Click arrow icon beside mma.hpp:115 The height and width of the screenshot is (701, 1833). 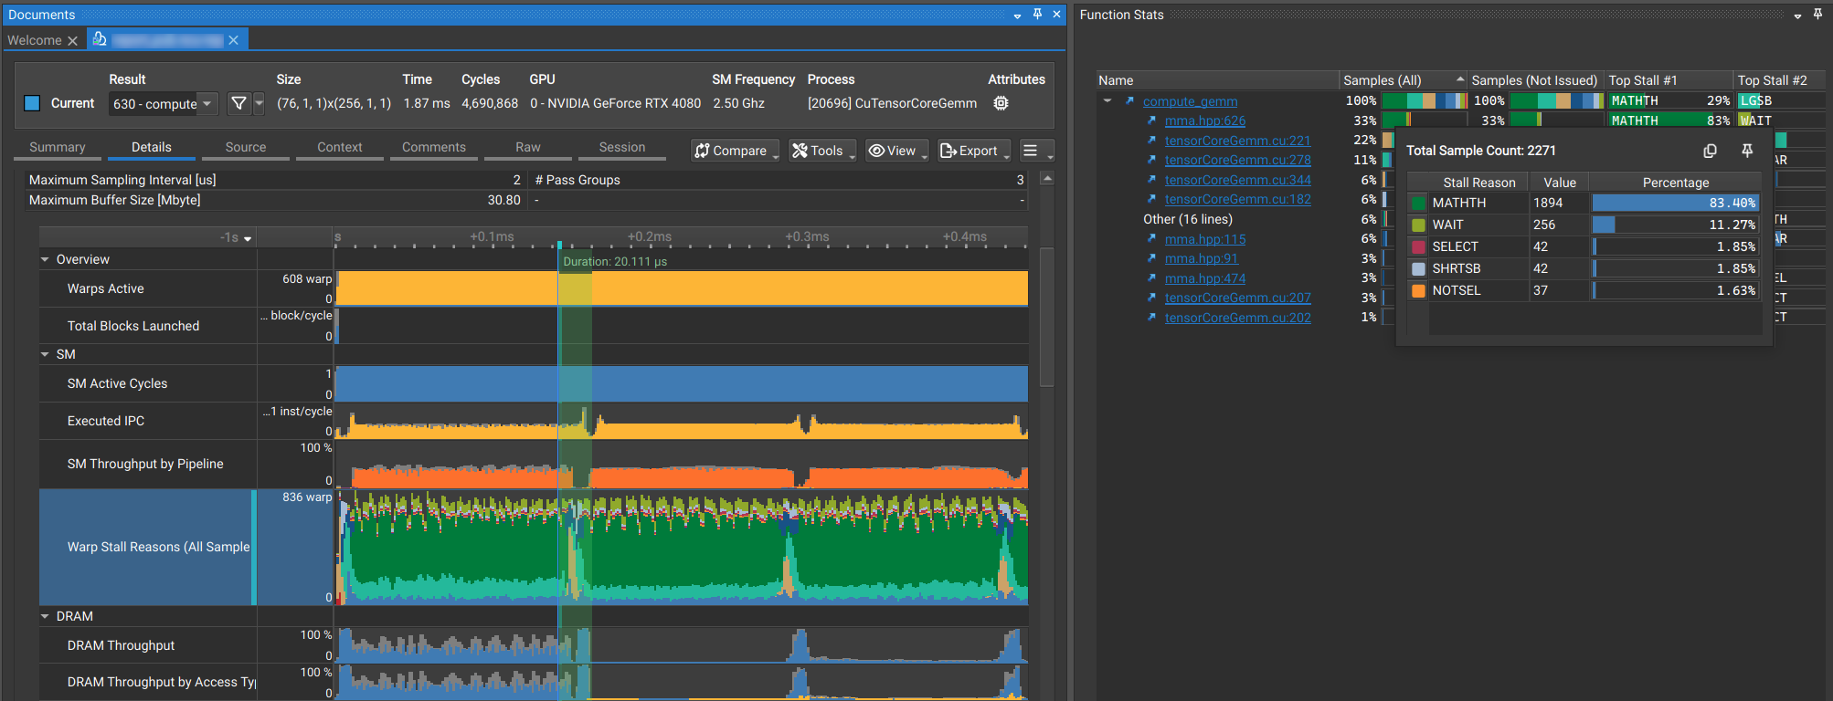click(x=1151, y=239)
